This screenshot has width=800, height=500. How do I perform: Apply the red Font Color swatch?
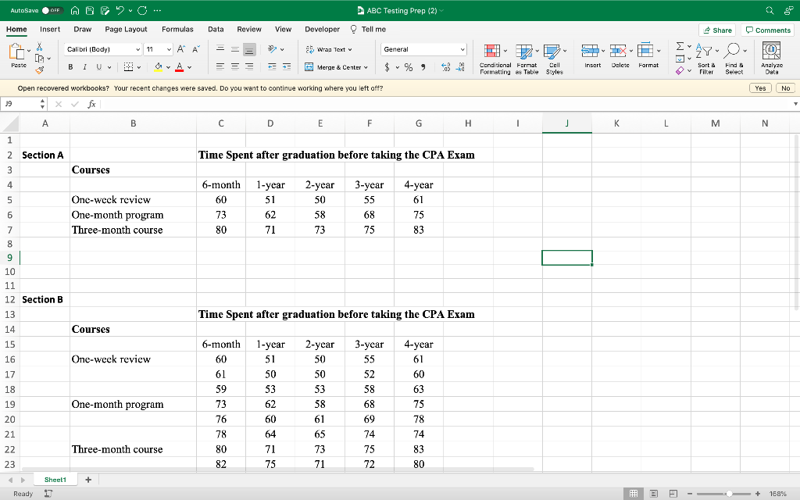click(179, 67)
